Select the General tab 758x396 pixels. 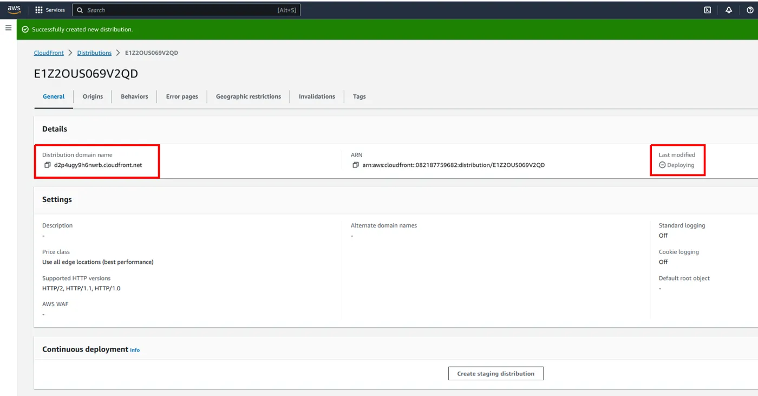(54, 96)
